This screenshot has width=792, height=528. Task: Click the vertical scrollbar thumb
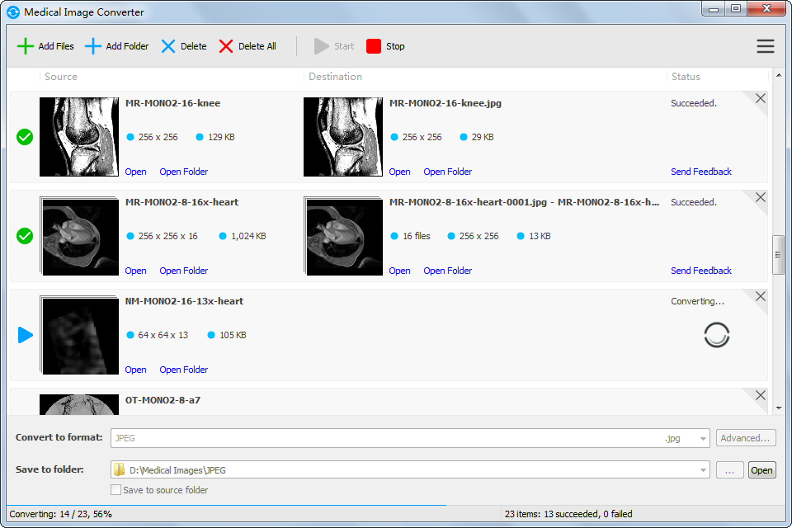pos(777,255)
